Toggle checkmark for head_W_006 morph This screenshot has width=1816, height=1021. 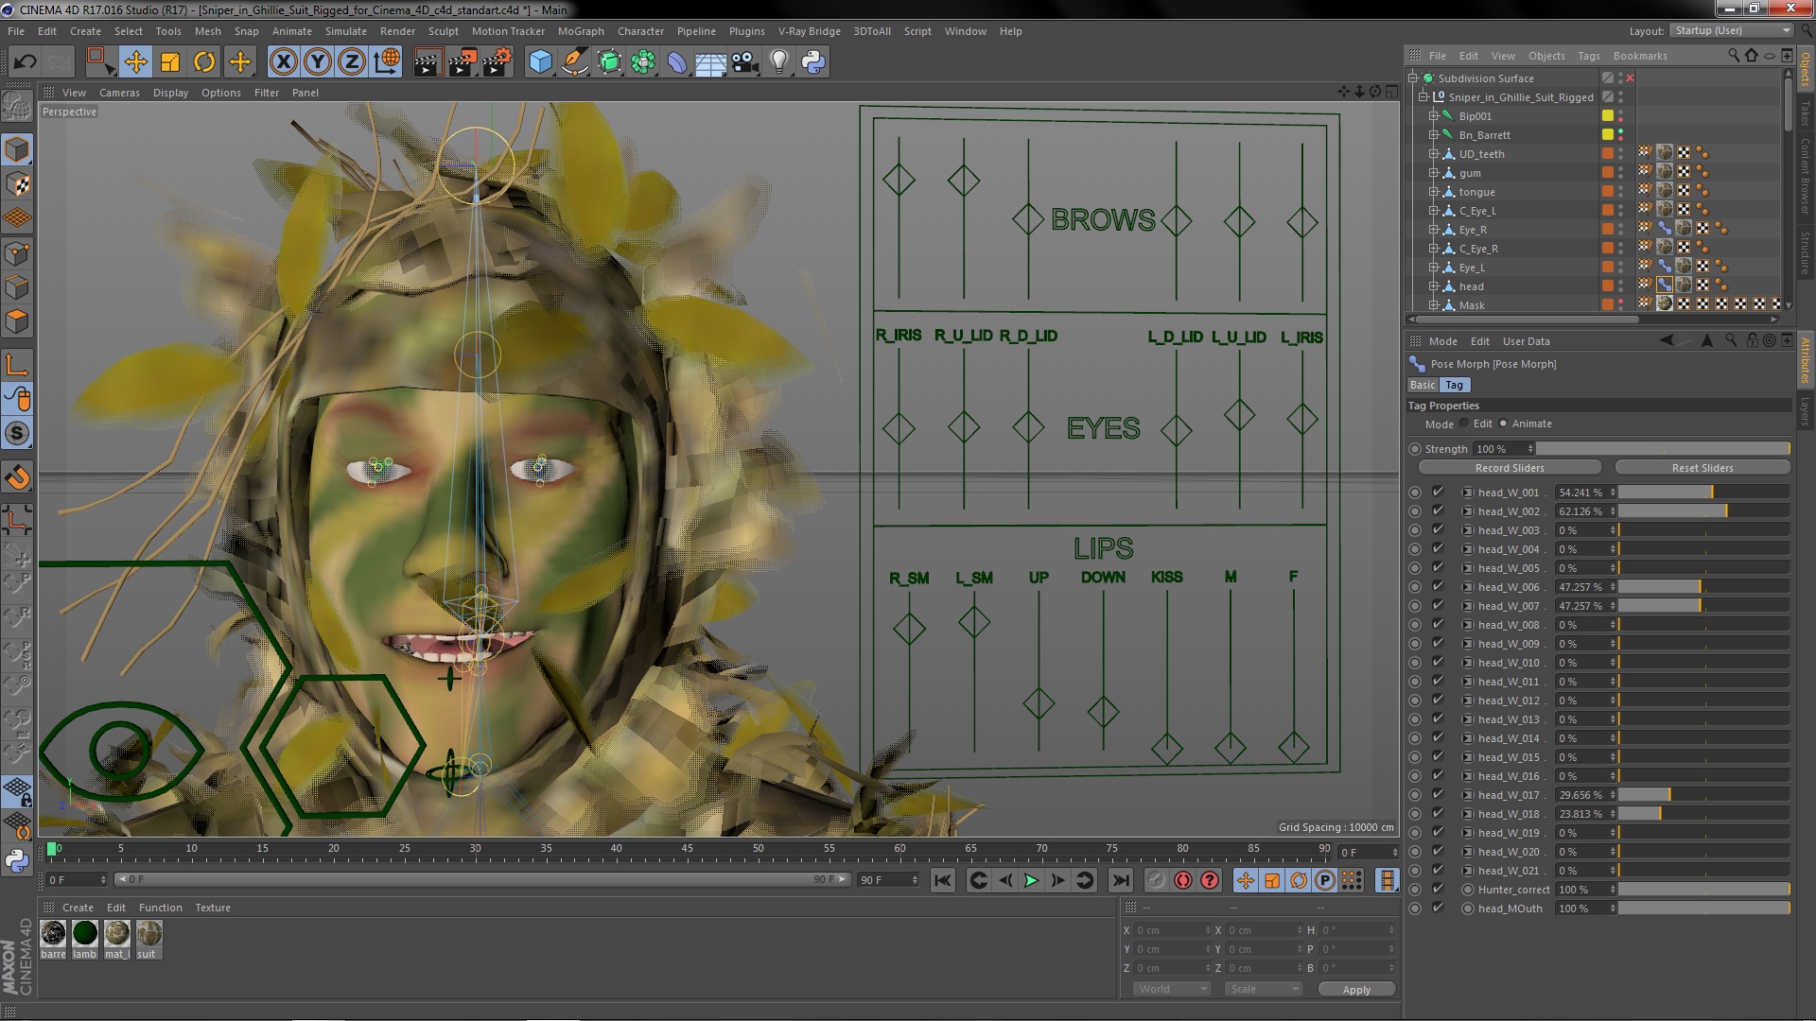[x=1438, y=586]
